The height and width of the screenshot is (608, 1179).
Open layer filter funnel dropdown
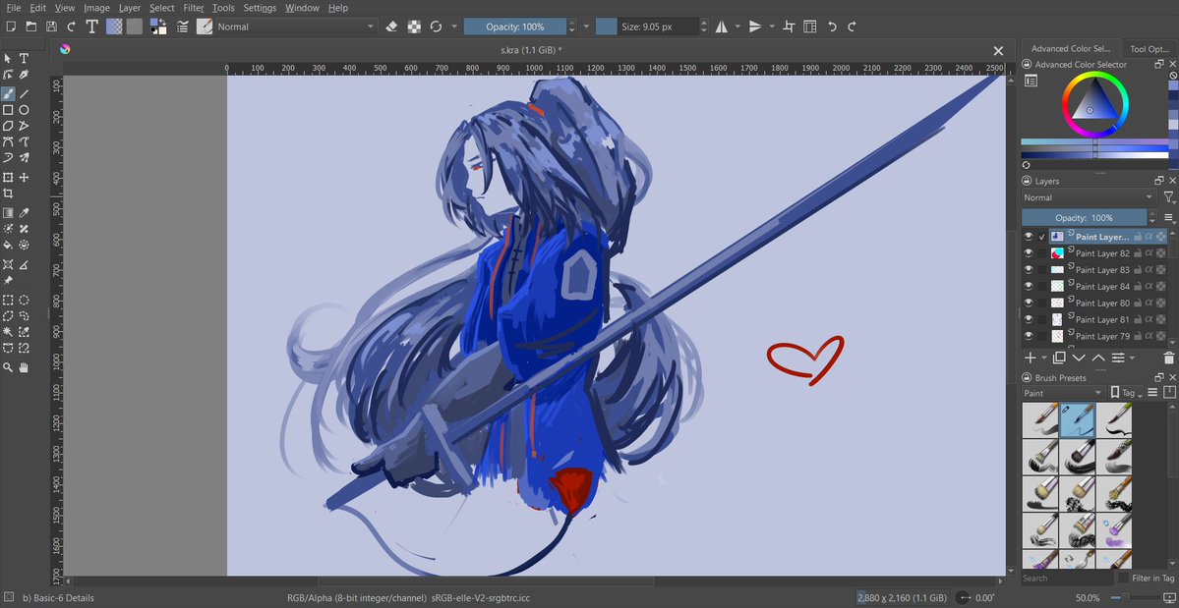pyautogui.click(x=1169, y=197)
